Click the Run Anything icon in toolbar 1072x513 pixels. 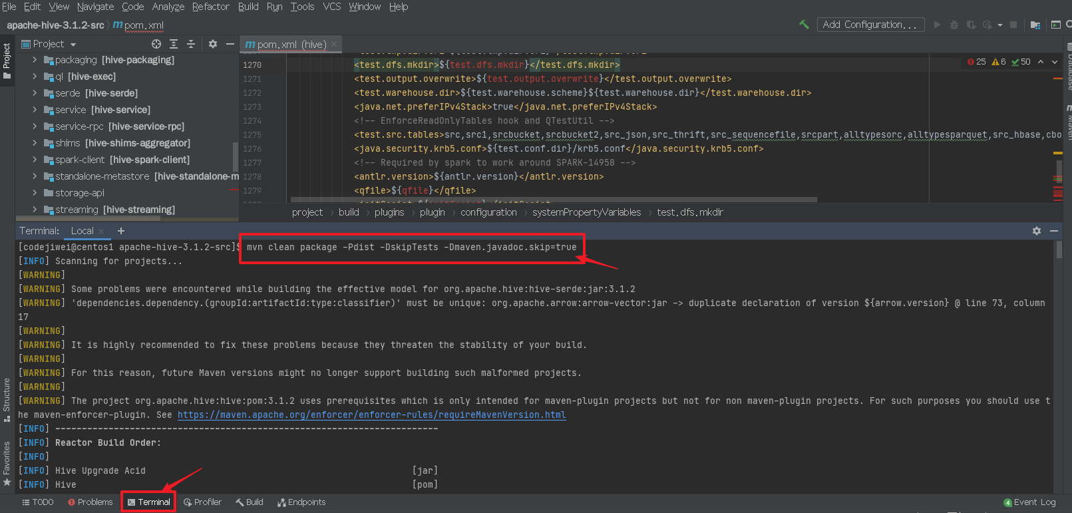pos(1055,25)
